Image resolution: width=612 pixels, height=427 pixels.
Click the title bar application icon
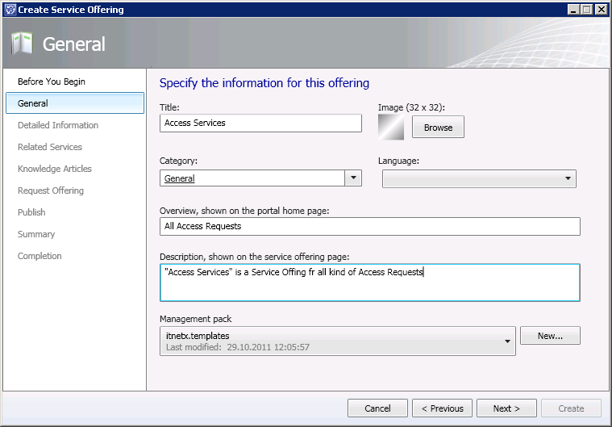tap(9, 10)
